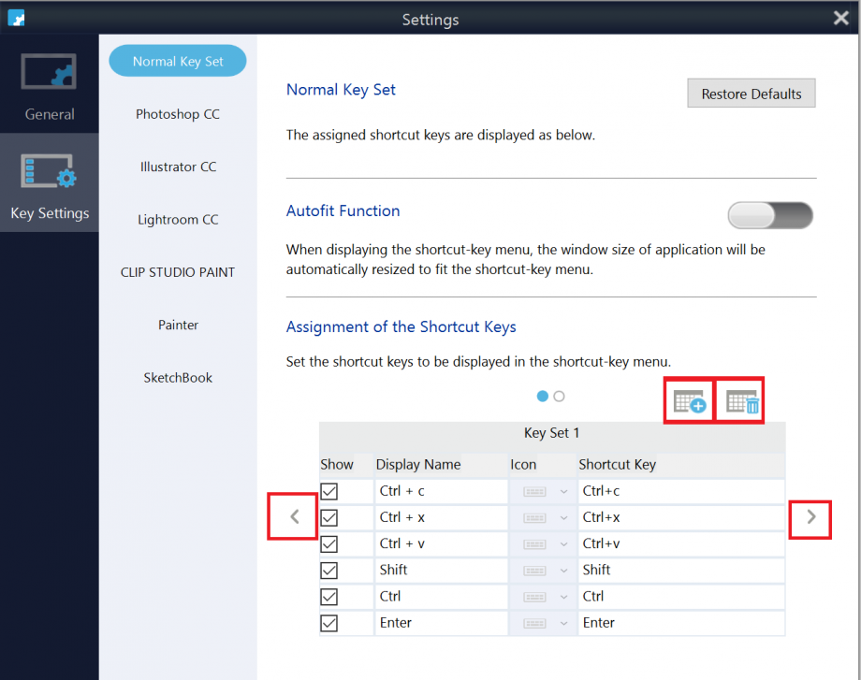Viewport: 861px width, 680px height.
Task: Select the Illustrator CC key set
Action: 178,166
